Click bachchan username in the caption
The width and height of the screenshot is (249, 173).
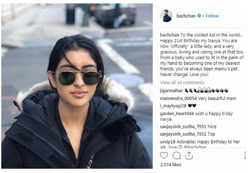click(169, 35)
